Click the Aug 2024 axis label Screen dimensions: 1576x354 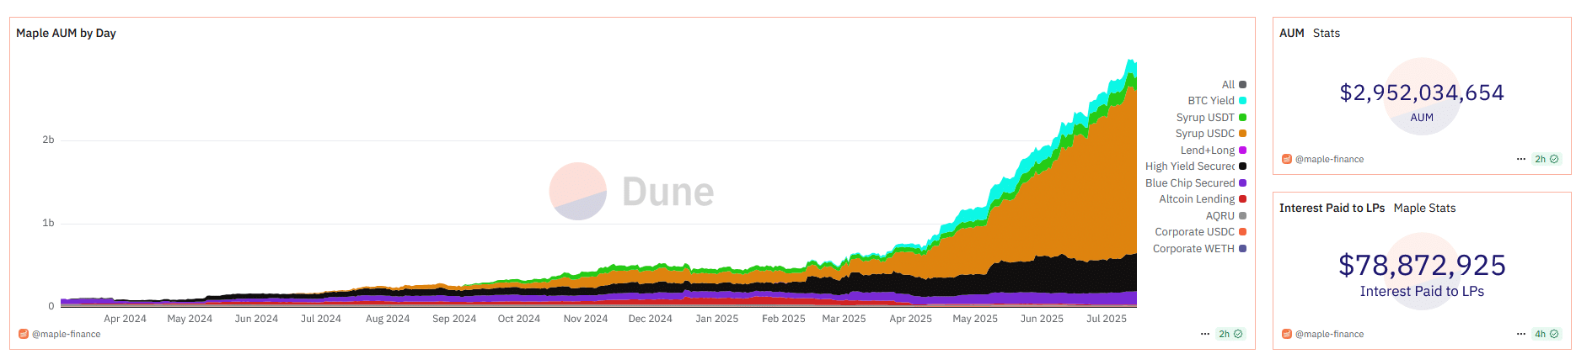388,319
